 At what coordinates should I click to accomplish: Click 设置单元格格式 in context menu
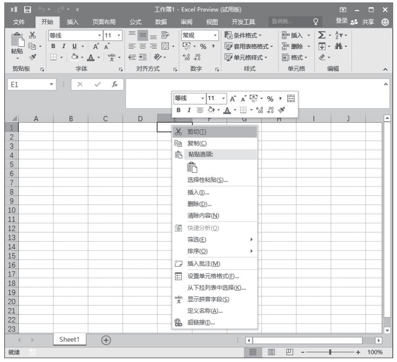click(x=213, y=276)
